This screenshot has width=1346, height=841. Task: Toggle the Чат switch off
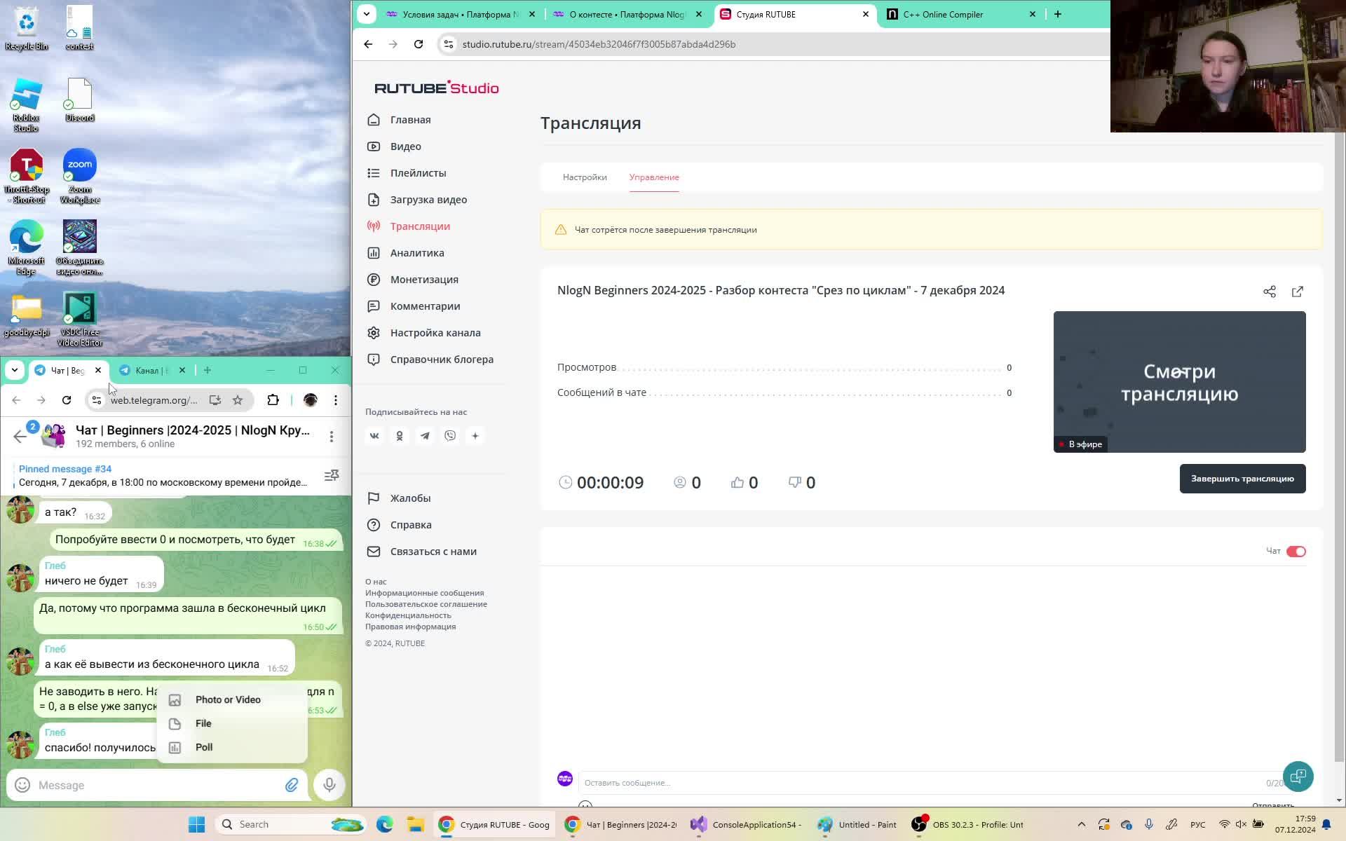pos(1296,552)
